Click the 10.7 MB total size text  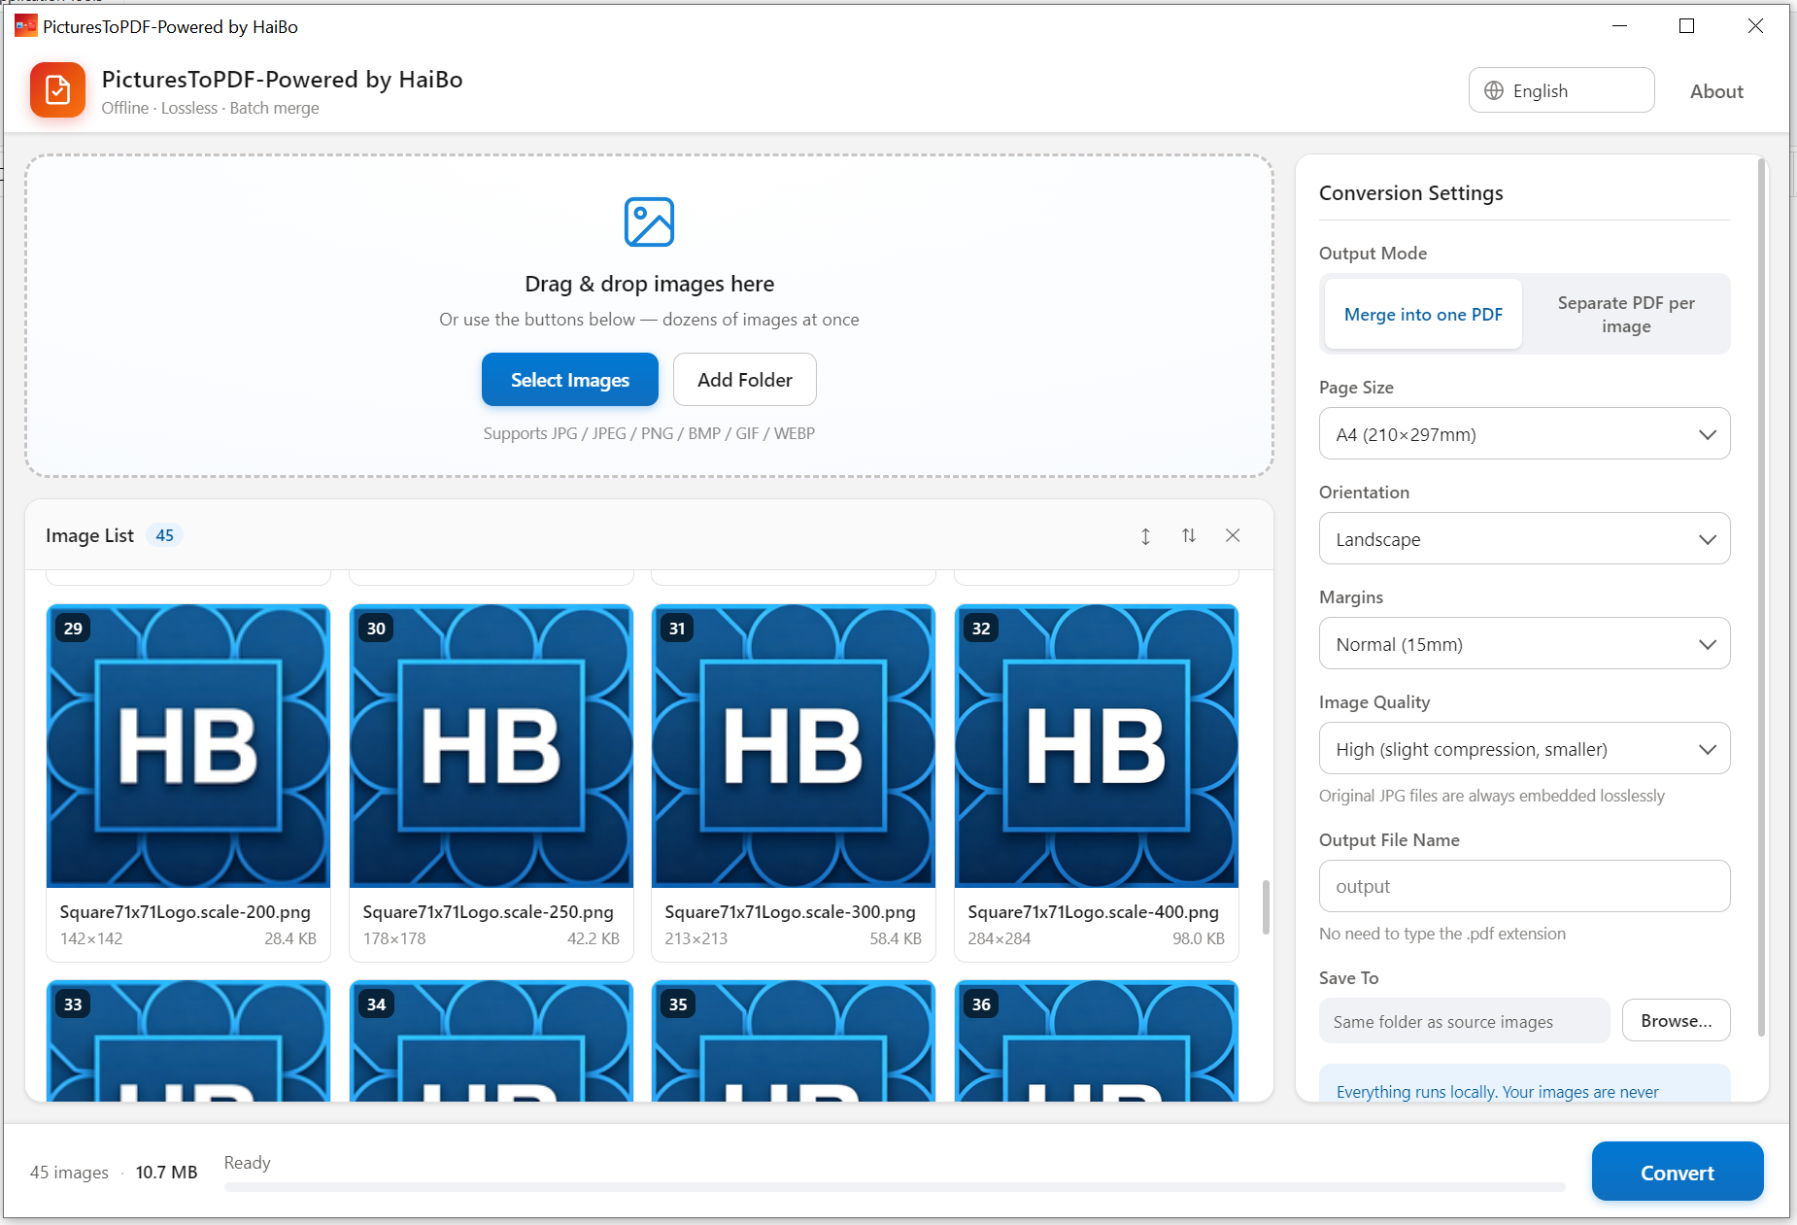[167, 1173]
